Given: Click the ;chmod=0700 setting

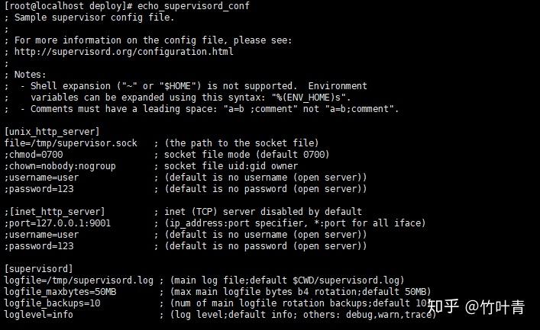Looking at the screenshot, I should [x=34, y=155].
